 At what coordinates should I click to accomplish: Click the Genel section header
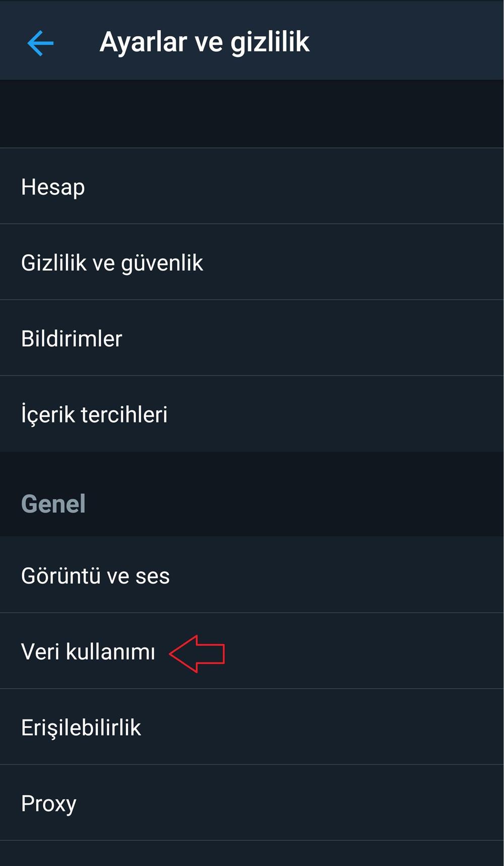click(x=53, y=504)
